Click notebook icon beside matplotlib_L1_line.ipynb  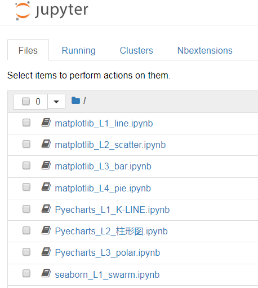(x=46, y=123)
